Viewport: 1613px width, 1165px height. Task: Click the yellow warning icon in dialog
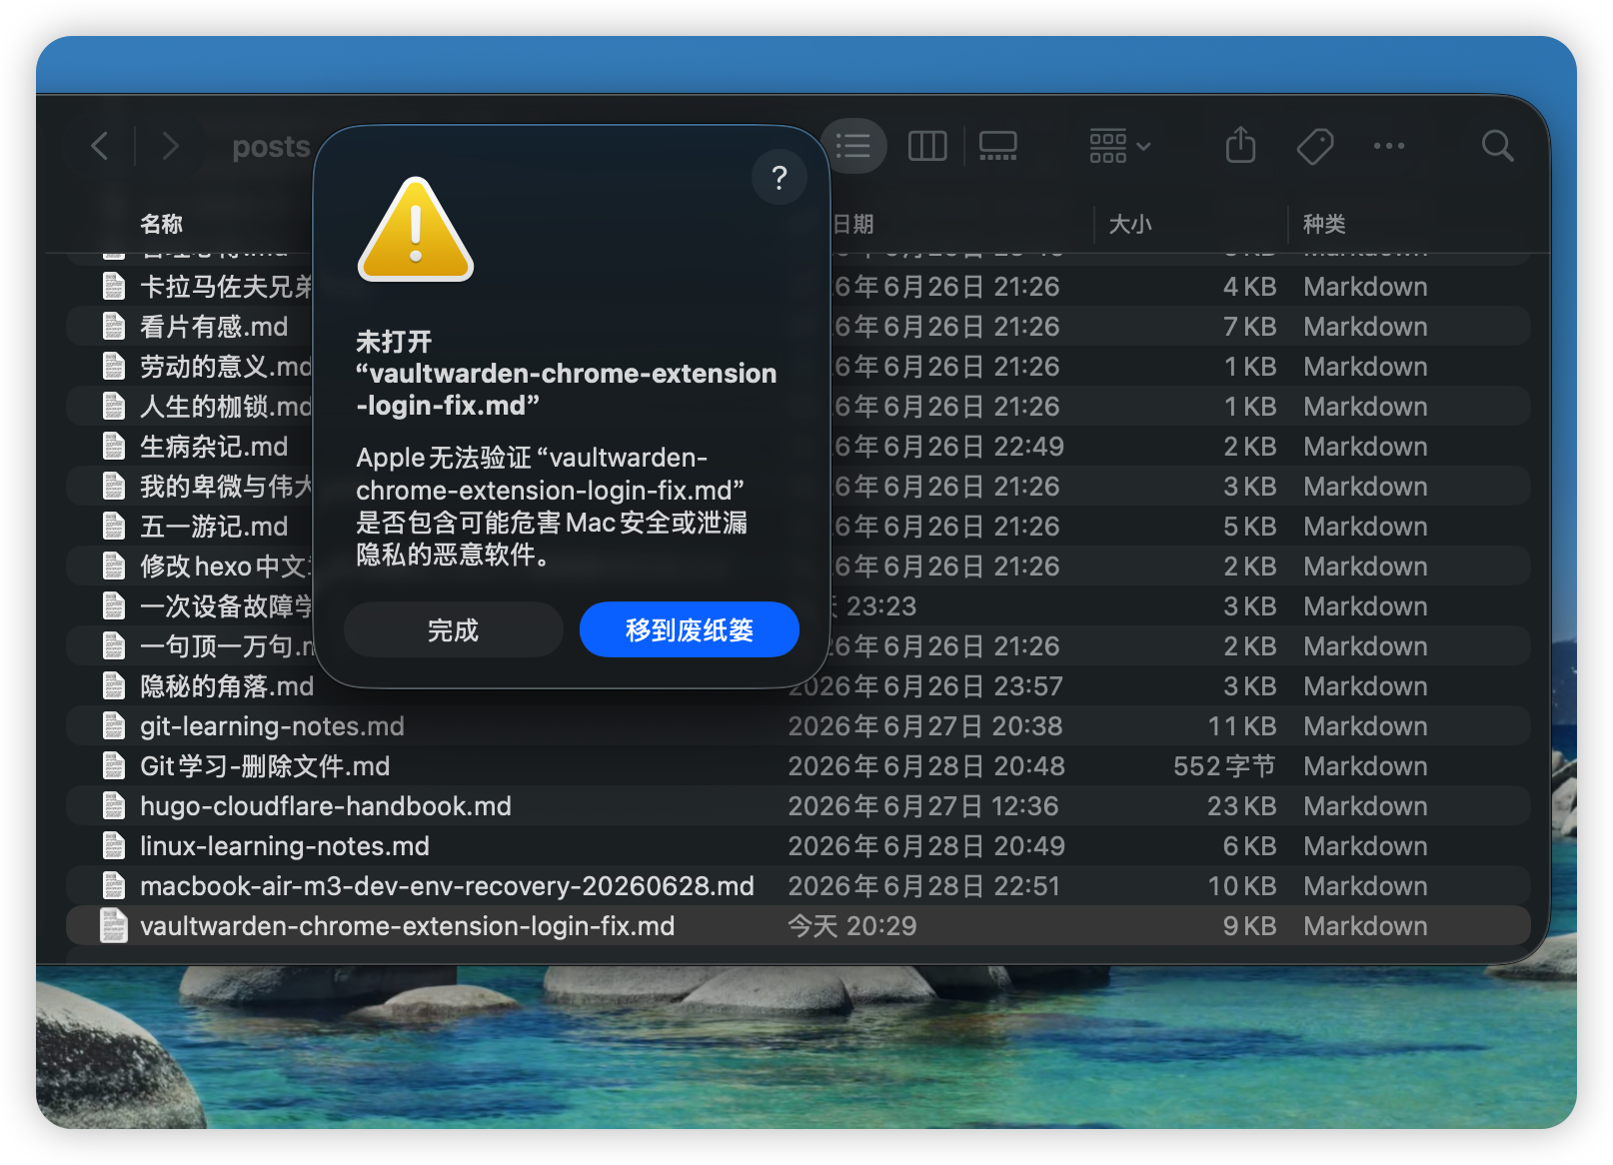(x=416, y=231)
